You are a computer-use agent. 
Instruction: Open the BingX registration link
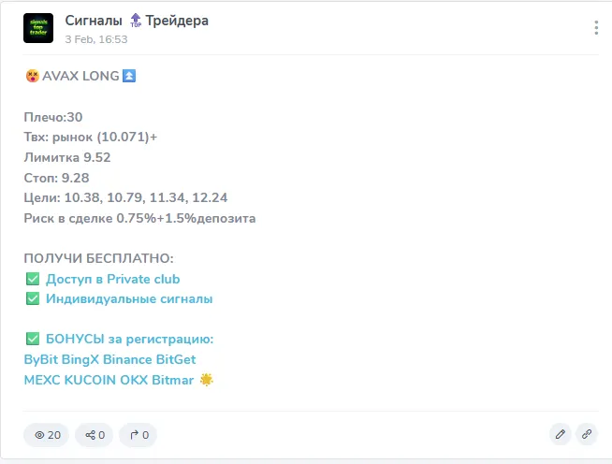click(80, 359)
